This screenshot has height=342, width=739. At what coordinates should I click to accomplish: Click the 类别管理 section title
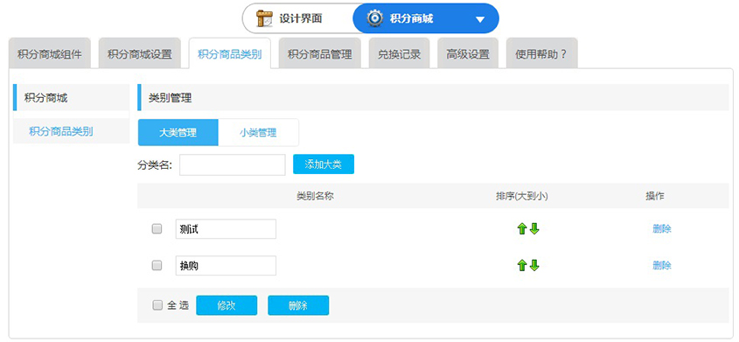pos(171,98)
